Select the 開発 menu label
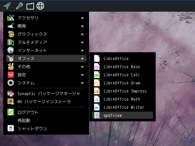The width and height of the screenshot is (195, 146). click(22, 26)
